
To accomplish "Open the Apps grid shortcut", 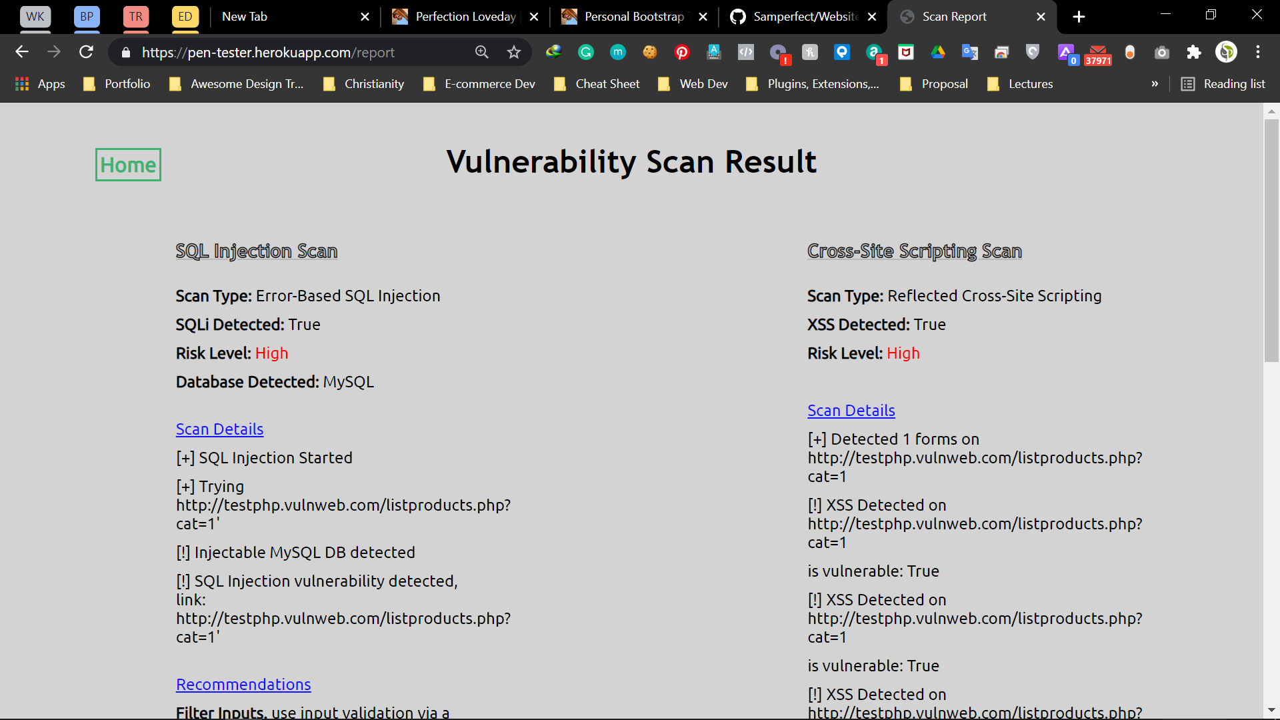I will tap(40, 84).
